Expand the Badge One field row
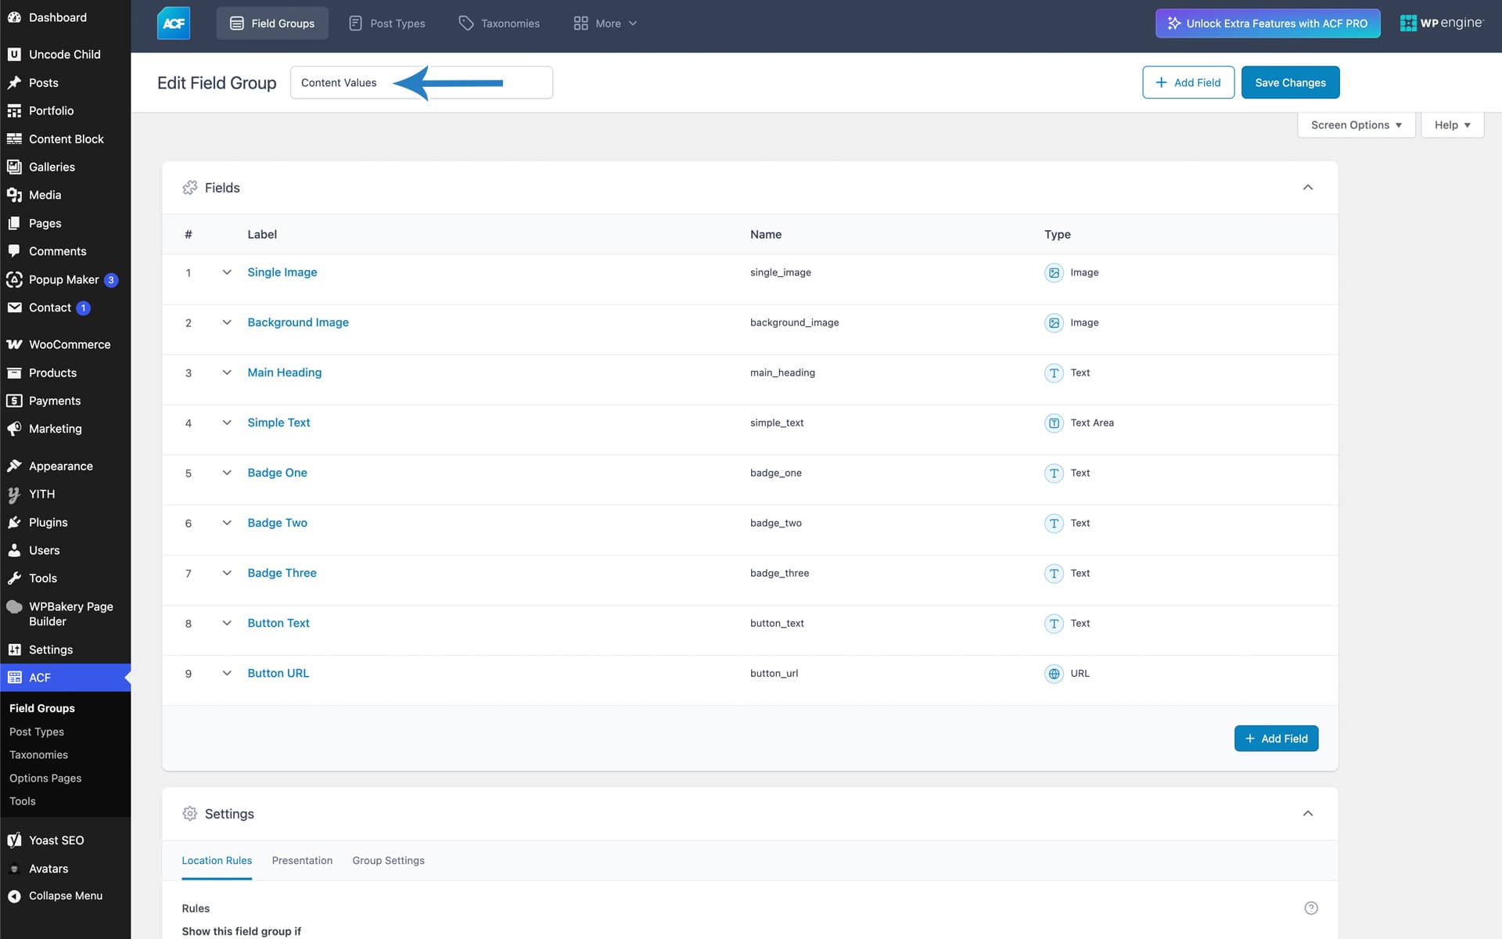 pyautogui.click(x=227, y=473)
